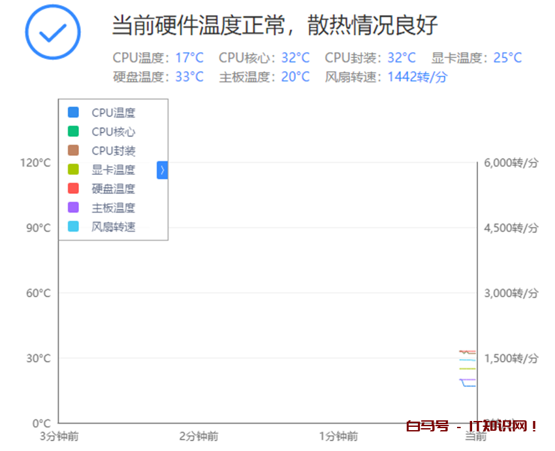
Task: Click the 当前硬件温度正常 status heading
Action: click(x=275, y=25)
